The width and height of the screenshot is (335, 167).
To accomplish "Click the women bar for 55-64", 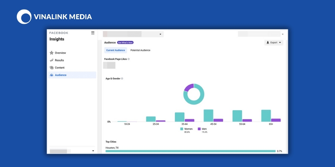I will coord(237,116).
